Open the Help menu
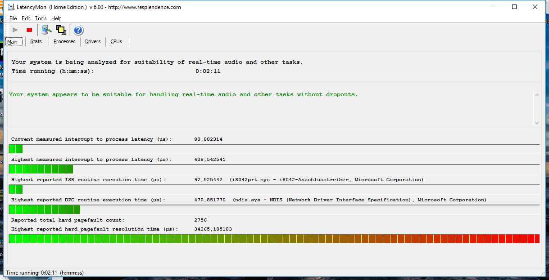Screen dimensions: 549x280 (x=56, y=18)
